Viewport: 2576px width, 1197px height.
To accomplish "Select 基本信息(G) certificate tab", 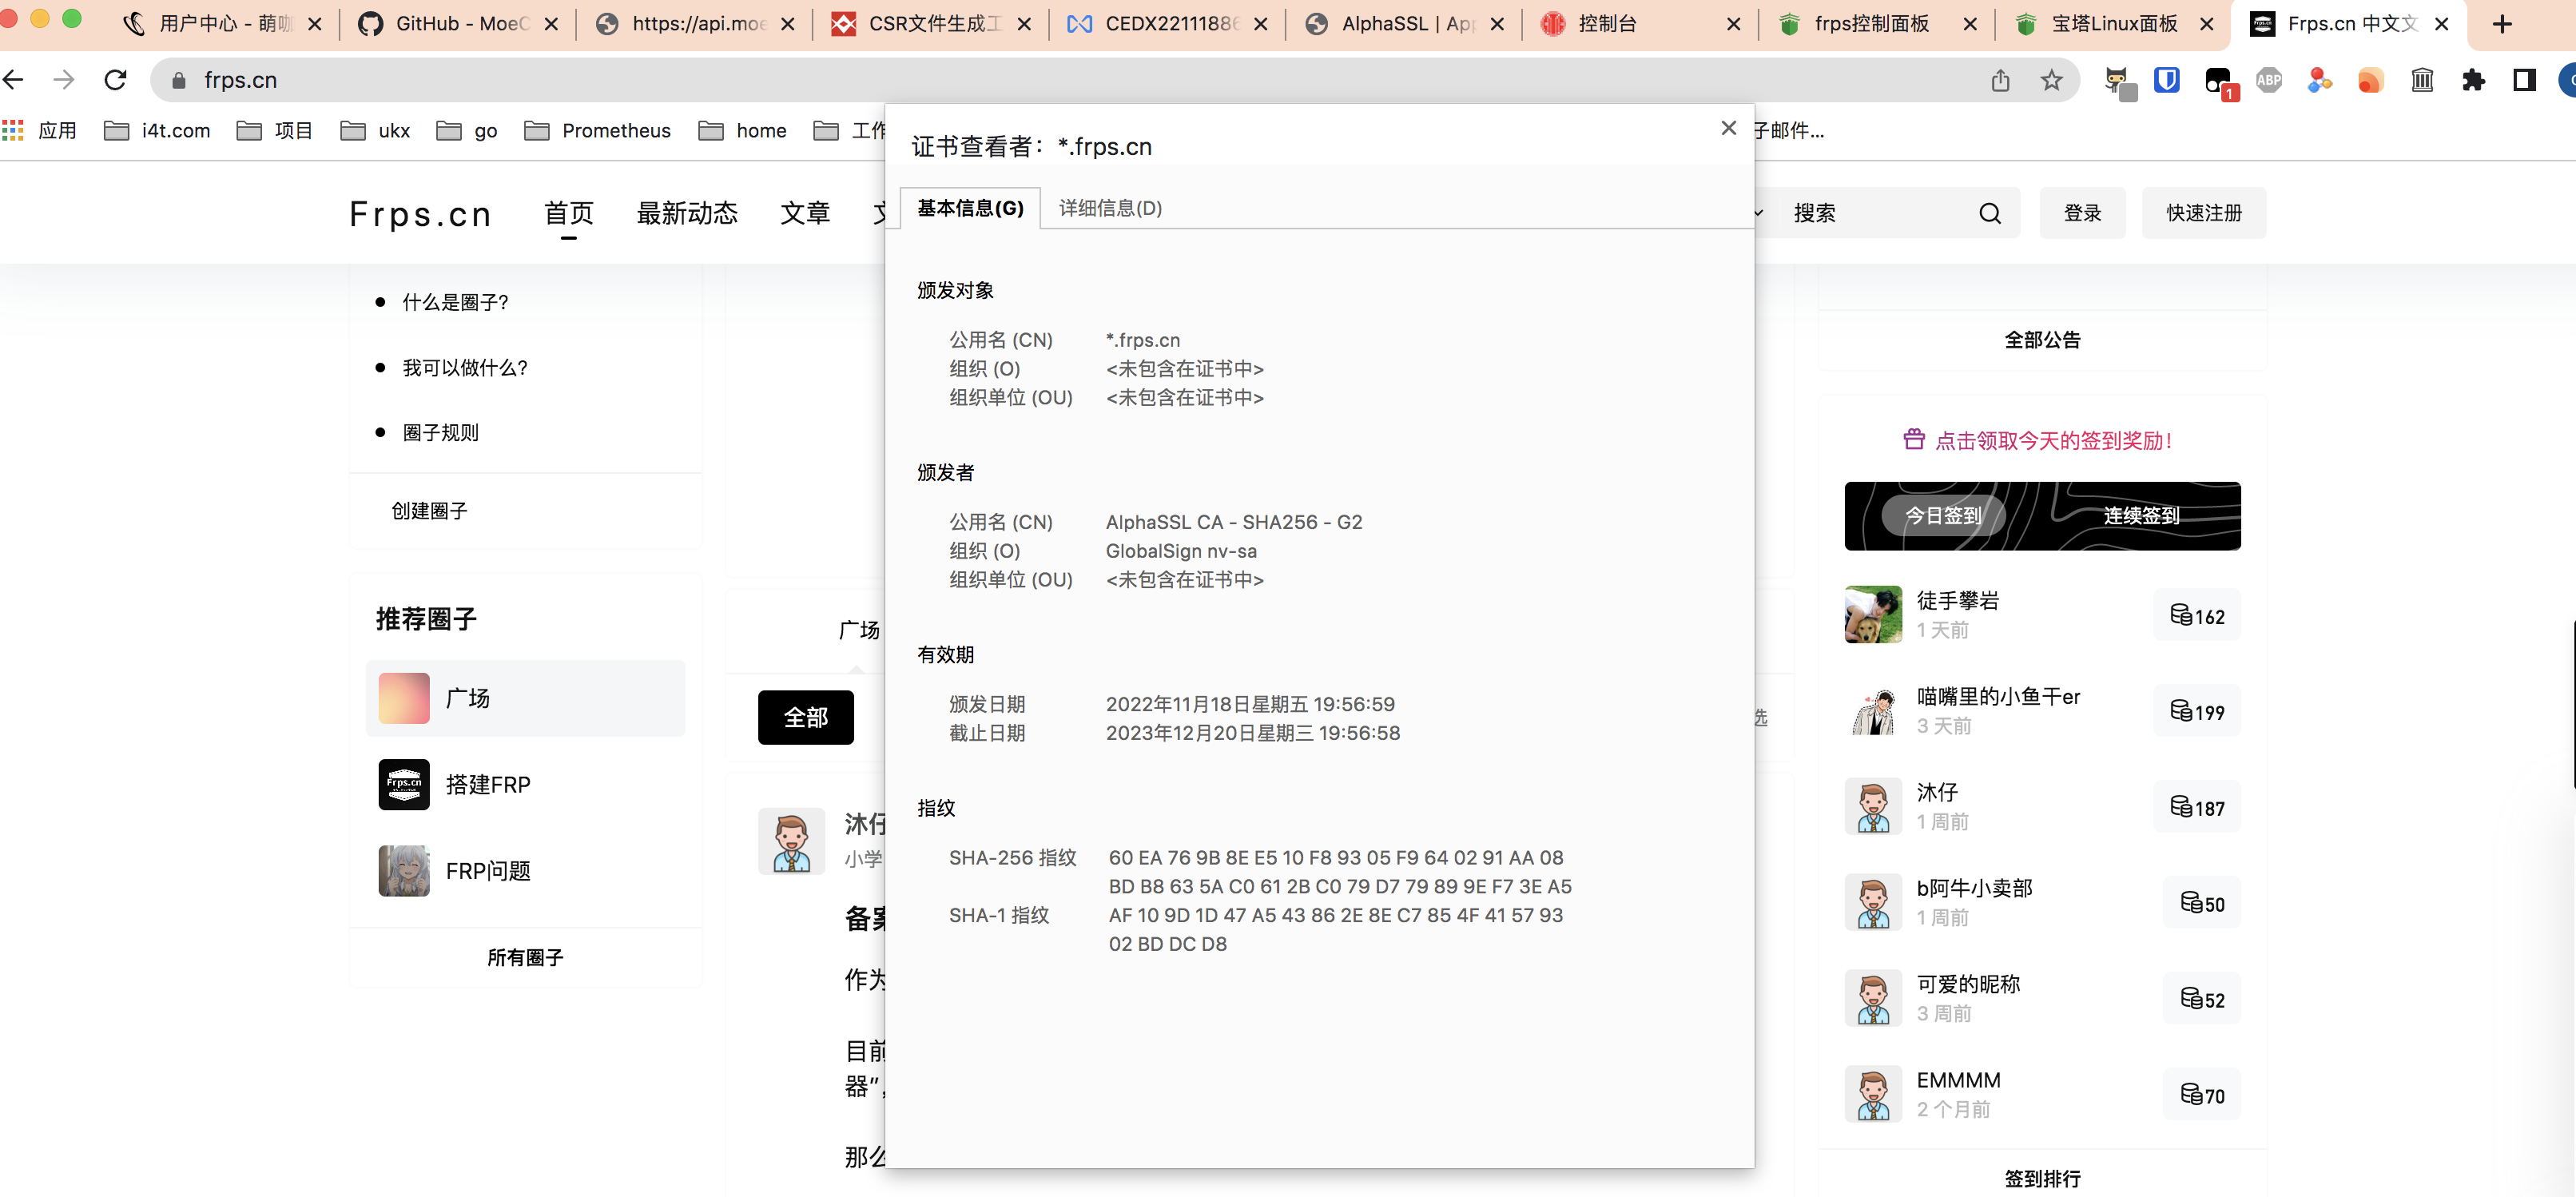I will point(970,208).
